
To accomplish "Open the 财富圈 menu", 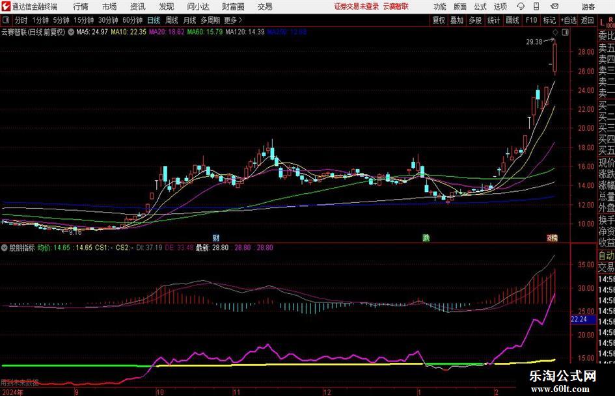I will 233,7.
